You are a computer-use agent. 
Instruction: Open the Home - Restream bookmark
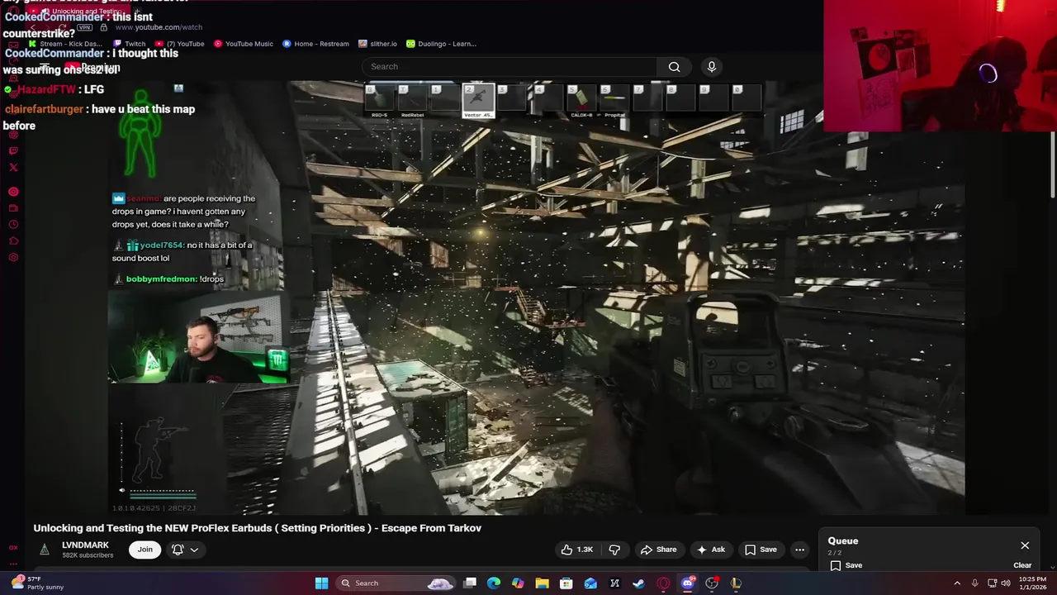tap(315, 44)
